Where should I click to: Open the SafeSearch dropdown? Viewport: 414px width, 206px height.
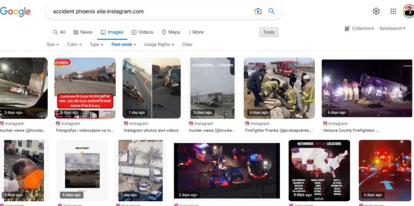pos(393,28)
